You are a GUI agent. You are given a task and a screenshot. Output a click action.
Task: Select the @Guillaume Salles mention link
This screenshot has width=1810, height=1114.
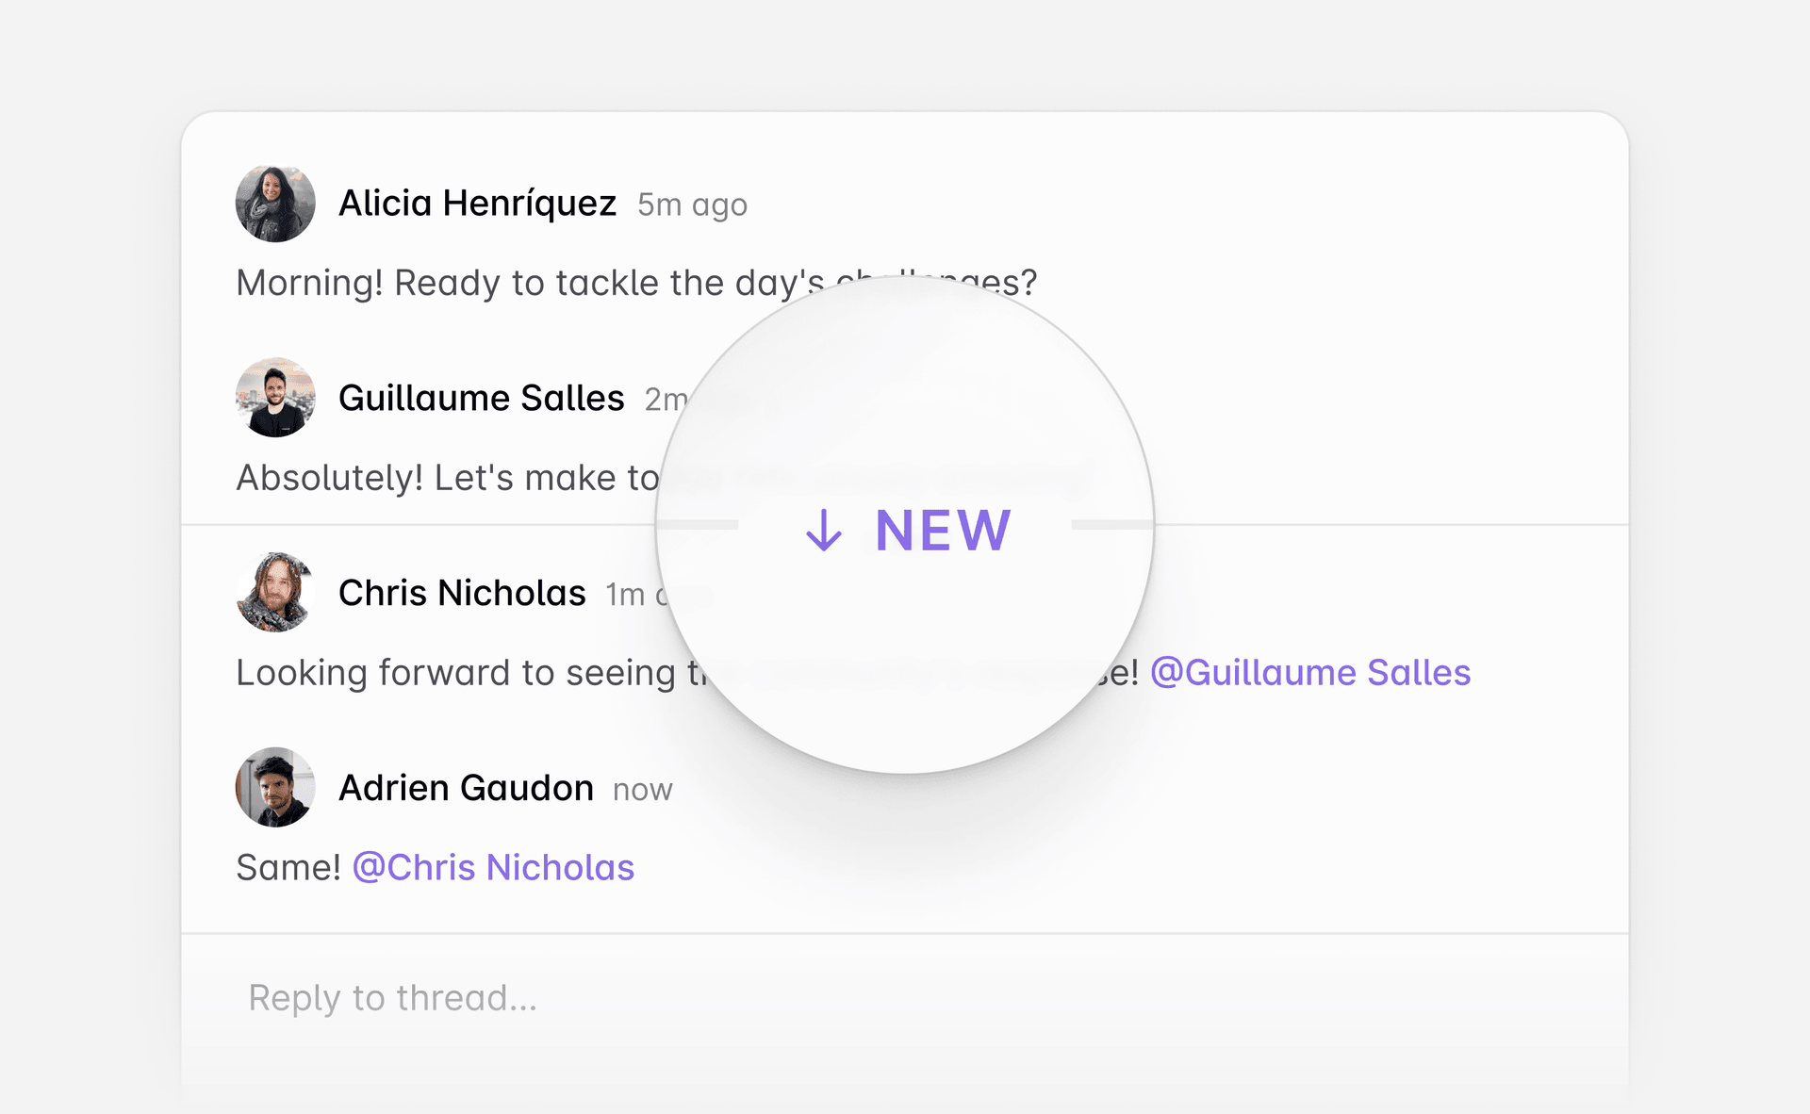[1309, 672]
